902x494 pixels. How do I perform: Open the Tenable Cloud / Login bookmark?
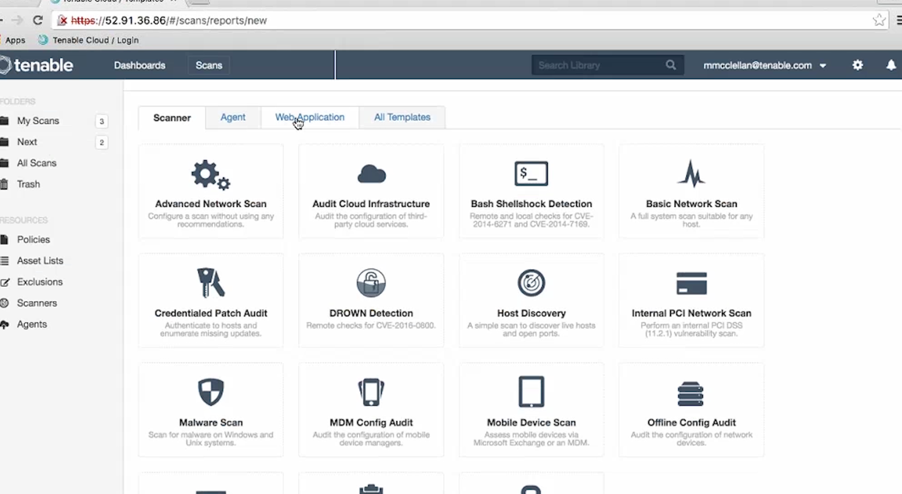88,40
